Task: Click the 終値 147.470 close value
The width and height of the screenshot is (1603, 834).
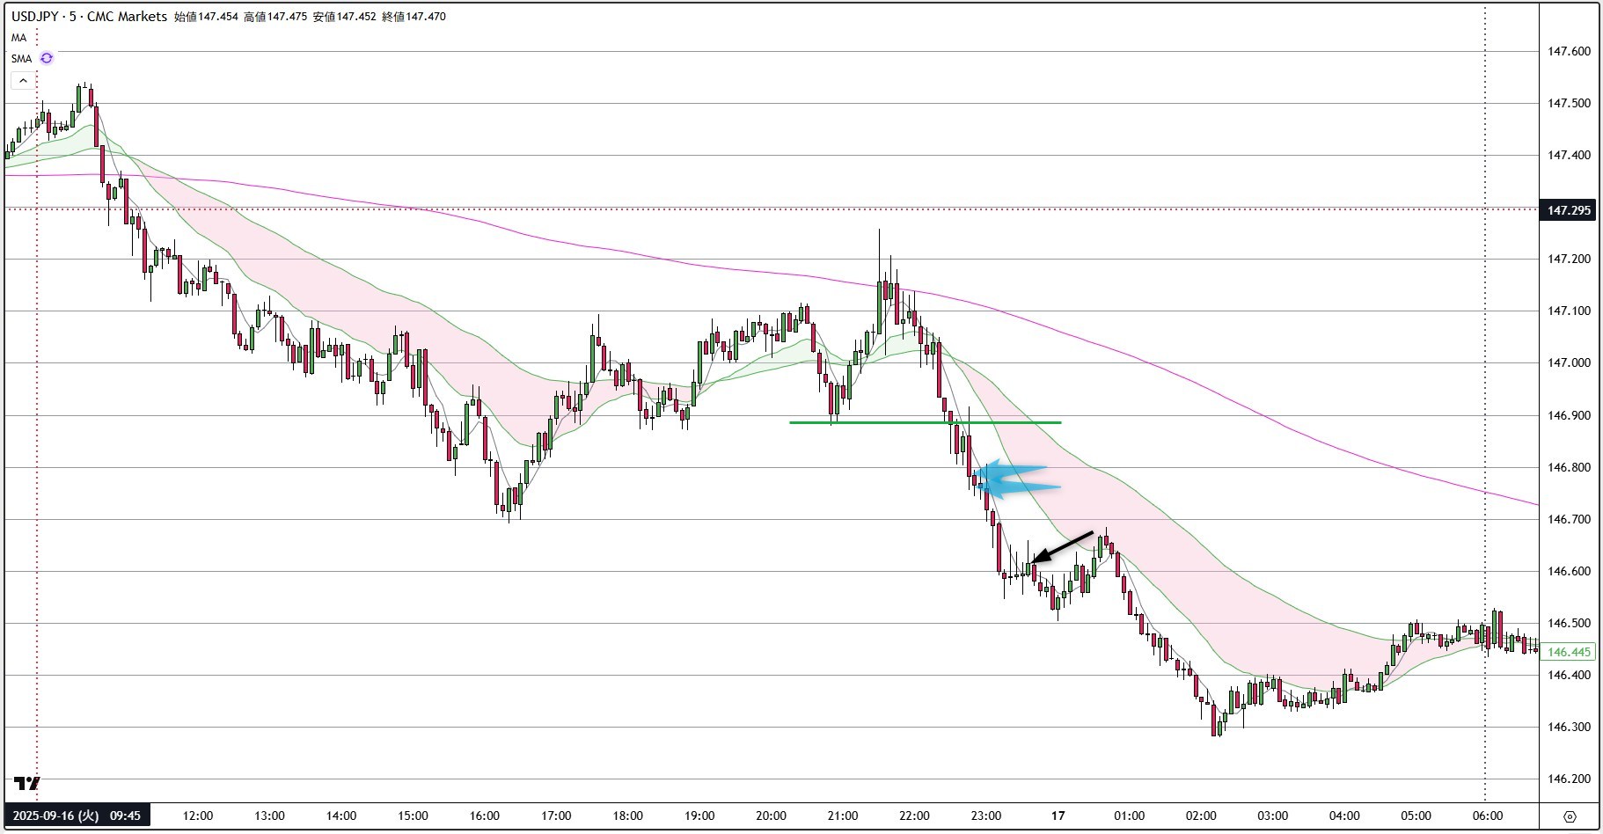Action: click(x=414, y=16)
